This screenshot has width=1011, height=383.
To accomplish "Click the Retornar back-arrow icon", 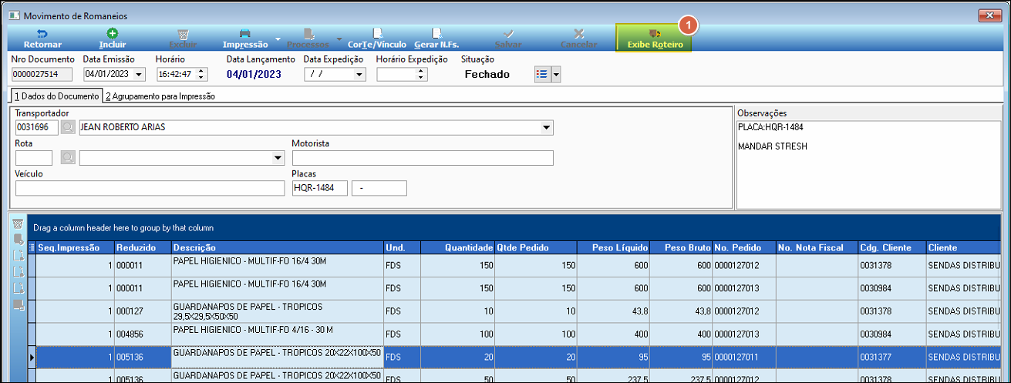I will [42, 33].
